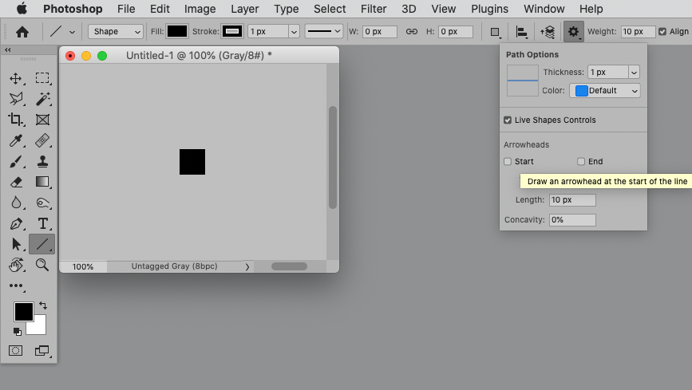This screenshot has height=390, width=692.
Task: Uncheck Live Shapes Controls
Action: pyautogui.click(x=508, y=120)
